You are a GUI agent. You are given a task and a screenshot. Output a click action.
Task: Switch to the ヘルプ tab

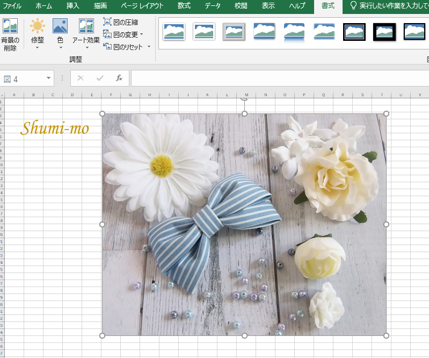click(x=297, y=6)
